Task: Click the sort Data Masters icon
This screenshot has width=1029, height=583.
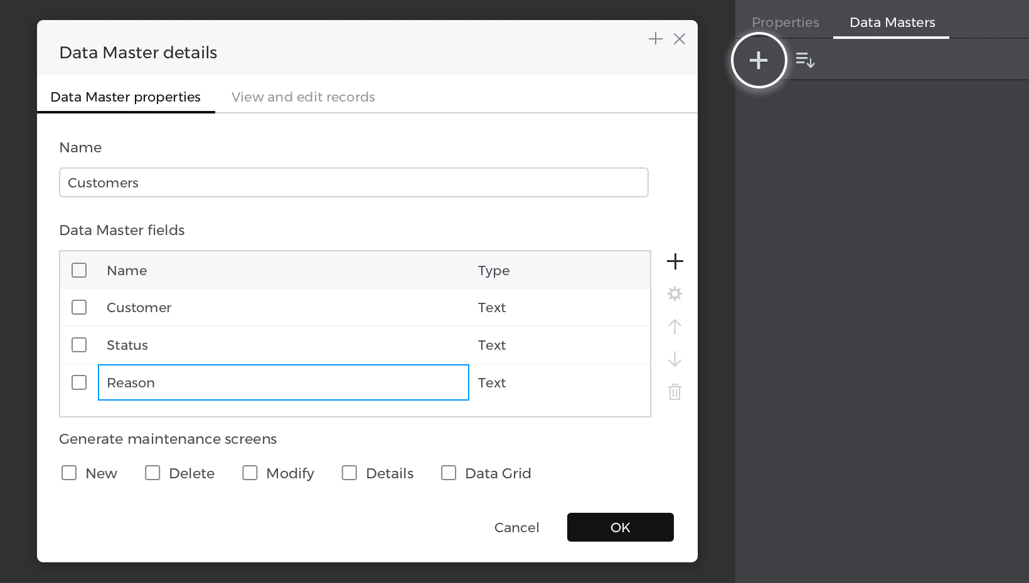Action: pos(805,60)
